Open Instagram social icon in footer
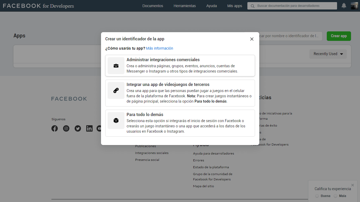This screenshot has width=360, height=202. click(x=66, y=128)
